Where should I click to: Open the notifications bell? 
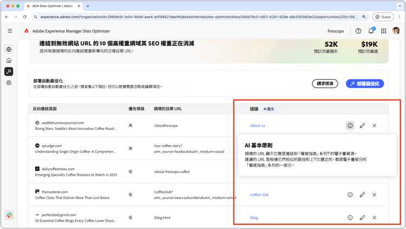click(x=371, y=31)
